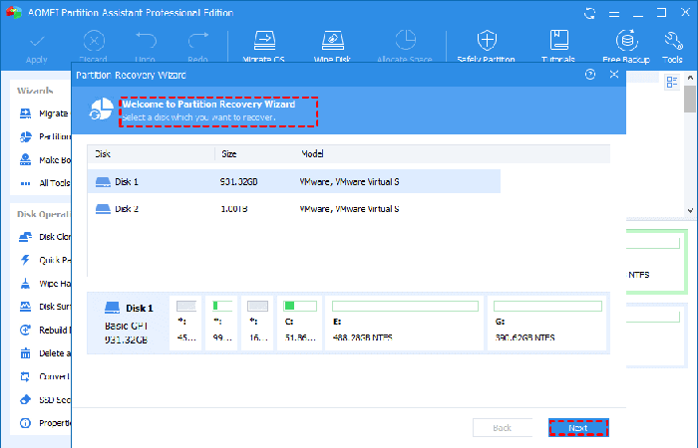Select Disk 2 row in list
Screen dimensions: 698x448
coord(294,208)
